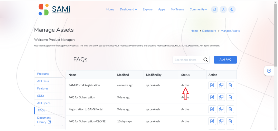Viewport: 278px width, 131px height.
Task: Expand the Community dropdown menu
Action: tap(198, 9)
